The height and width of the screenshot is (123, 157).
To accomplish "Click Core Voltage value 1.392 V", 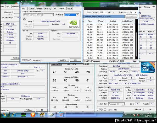I will [x=135, y=72].
